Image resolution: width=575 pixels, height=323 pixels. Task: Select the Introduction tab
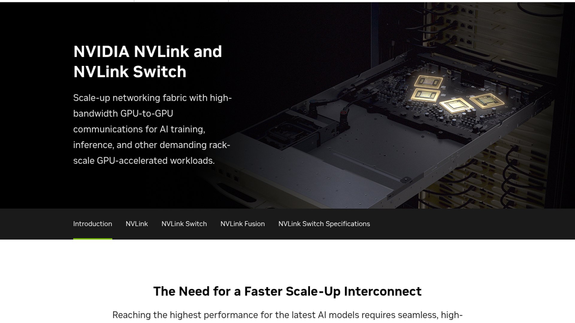point(93,224)
